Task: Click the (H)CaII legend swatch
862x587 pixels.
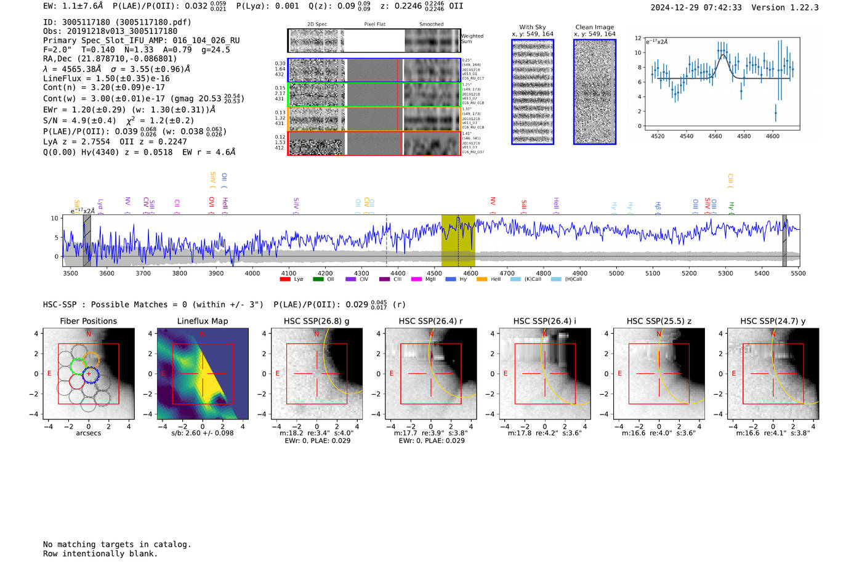Action: 556,279
